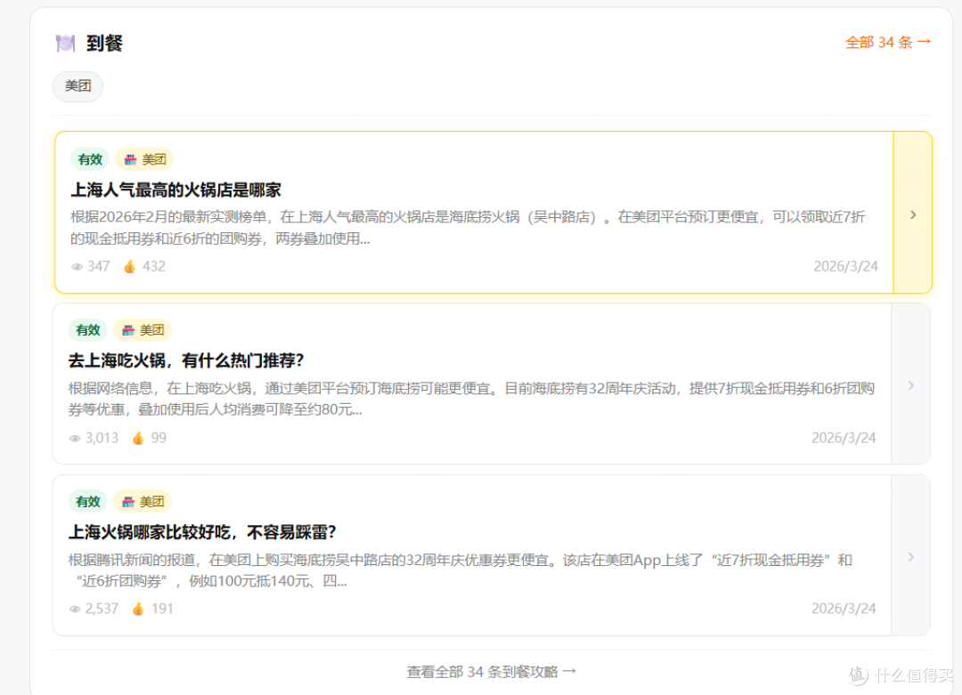
Task: Click the 到餐 dining plate icon
Action: 65,43
